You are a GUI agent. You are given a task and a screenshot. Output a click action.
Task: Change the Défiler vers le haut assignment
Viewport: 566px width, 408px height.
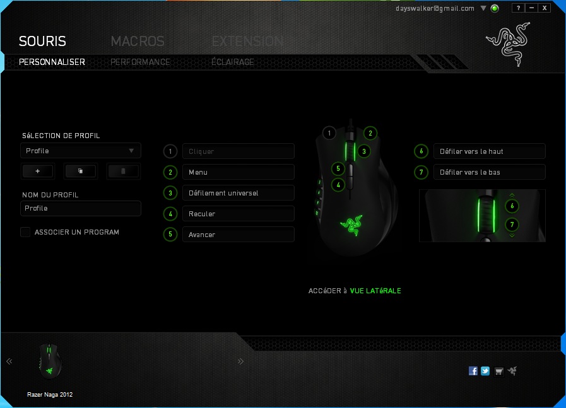(490, 151)
